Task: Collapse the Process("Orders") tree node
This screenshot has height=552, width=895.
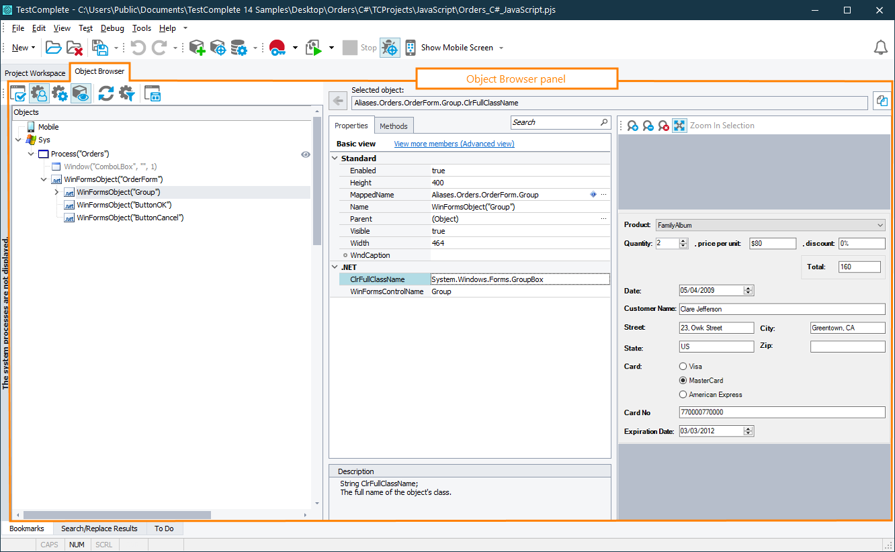Action: (x=31, y=154)
